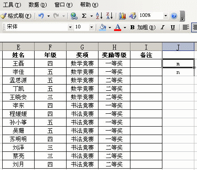
Task: Toggle Italic formatting
Action: [x=163, y=27]
